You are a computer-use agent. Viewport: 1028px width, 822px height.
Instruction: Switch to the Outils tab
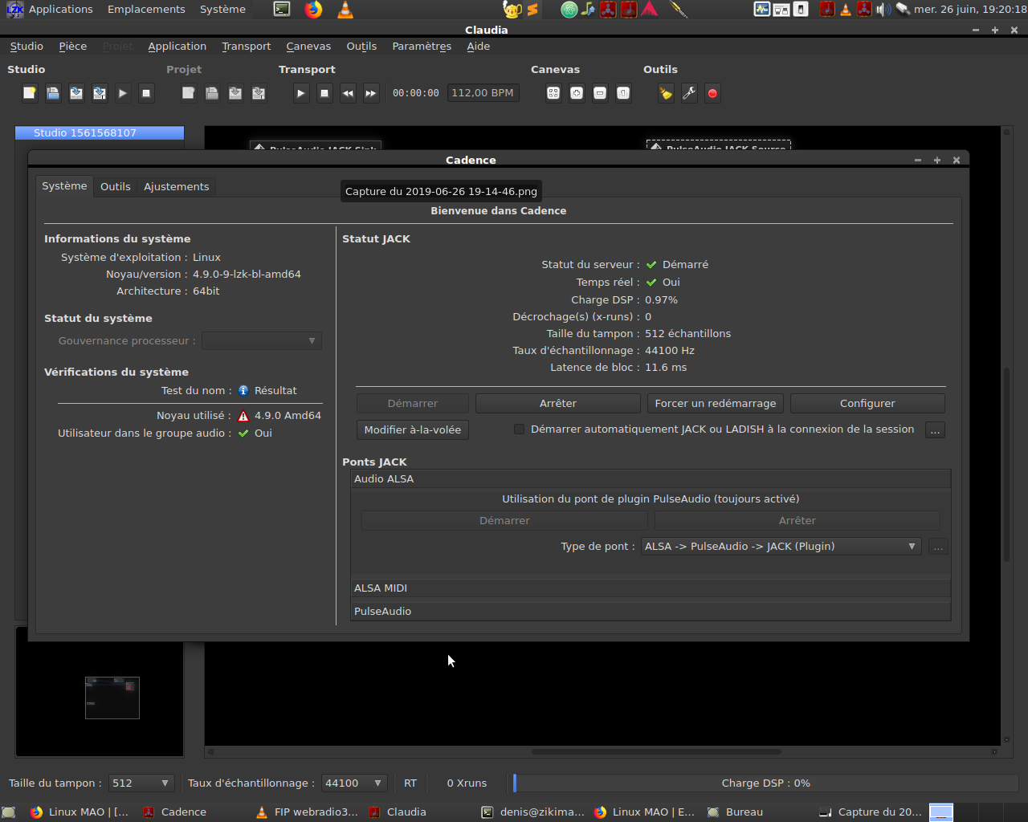tap(115, 186)
